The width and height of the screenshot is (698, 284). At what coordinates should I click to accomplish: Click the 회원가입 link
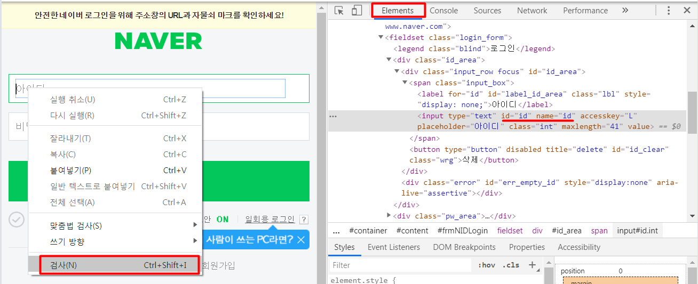219,265
